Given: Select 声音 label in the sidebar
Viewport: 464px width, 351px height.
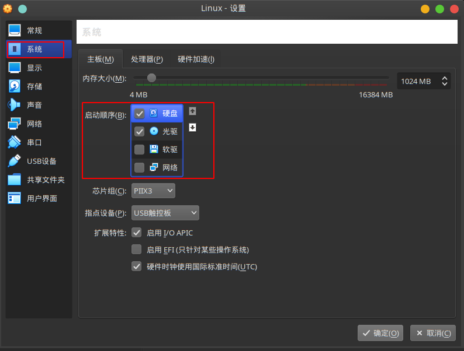Looking at the screenshot, I should pyautogui.click(x=34, y=105).
